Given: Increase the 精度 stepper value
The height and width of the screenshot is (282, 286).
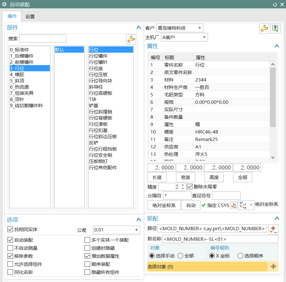Looking at the screenshot, I should pyautogui.click(x=183, y=185).
